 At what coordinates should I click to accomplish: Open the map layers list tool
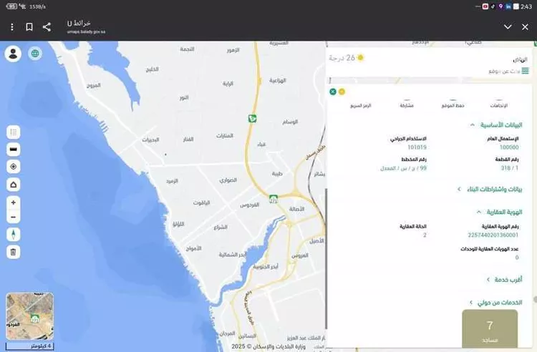pyautogui.click(x=14, y=132)
